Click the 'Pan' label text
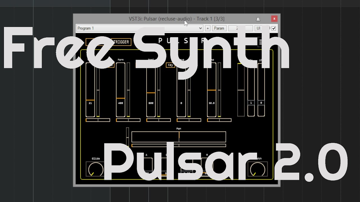360x202 pixels. [179, 128]
